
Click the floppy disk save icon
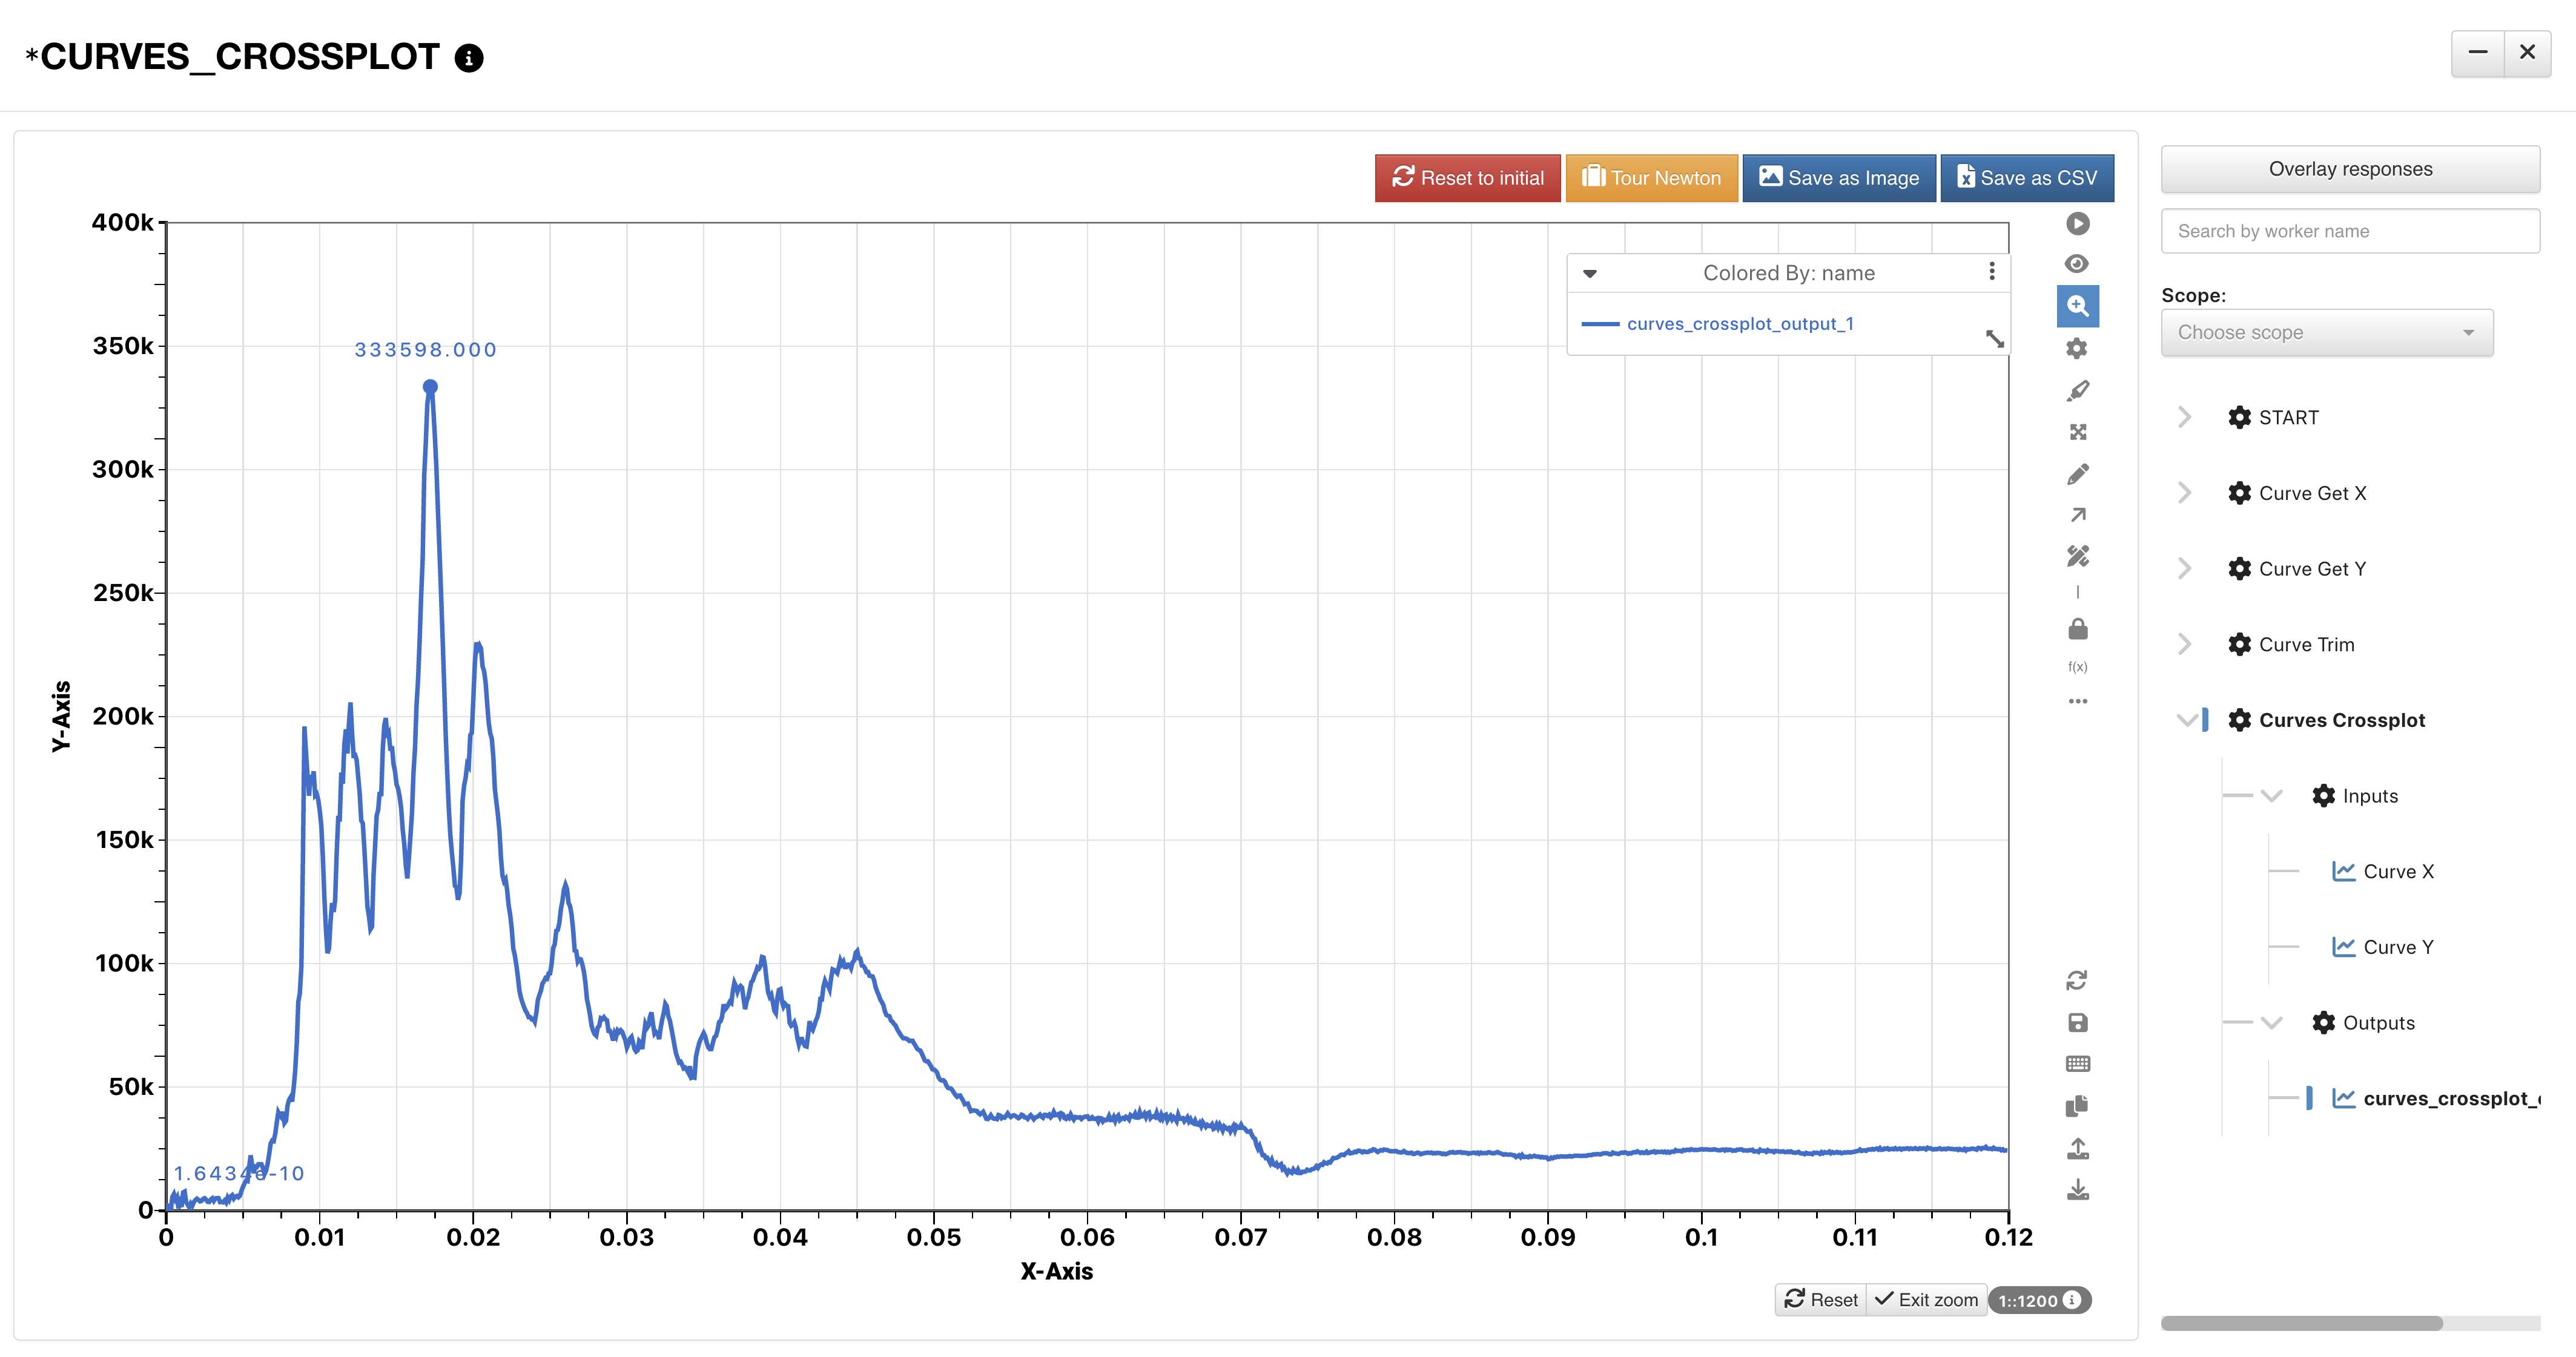(2077, 1022)
